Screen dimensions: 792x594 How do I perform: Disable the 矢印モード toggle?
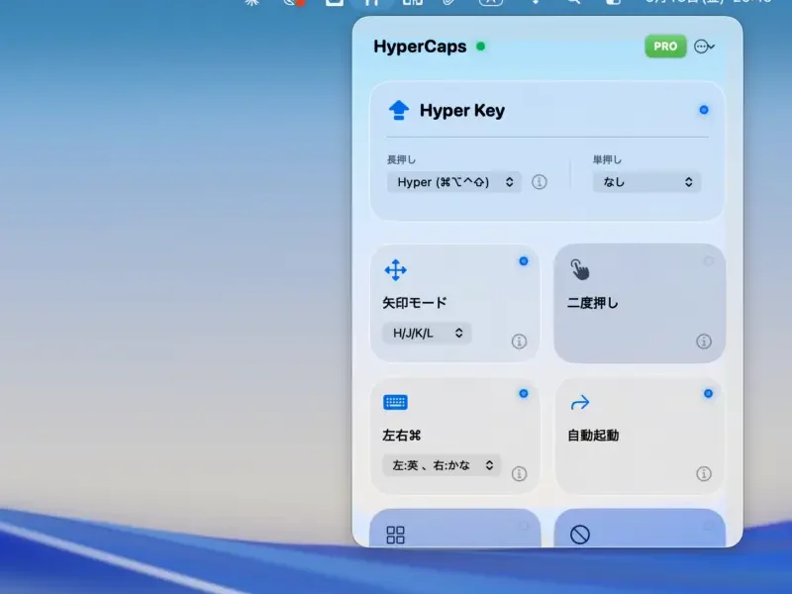click(x=523, y=259)
